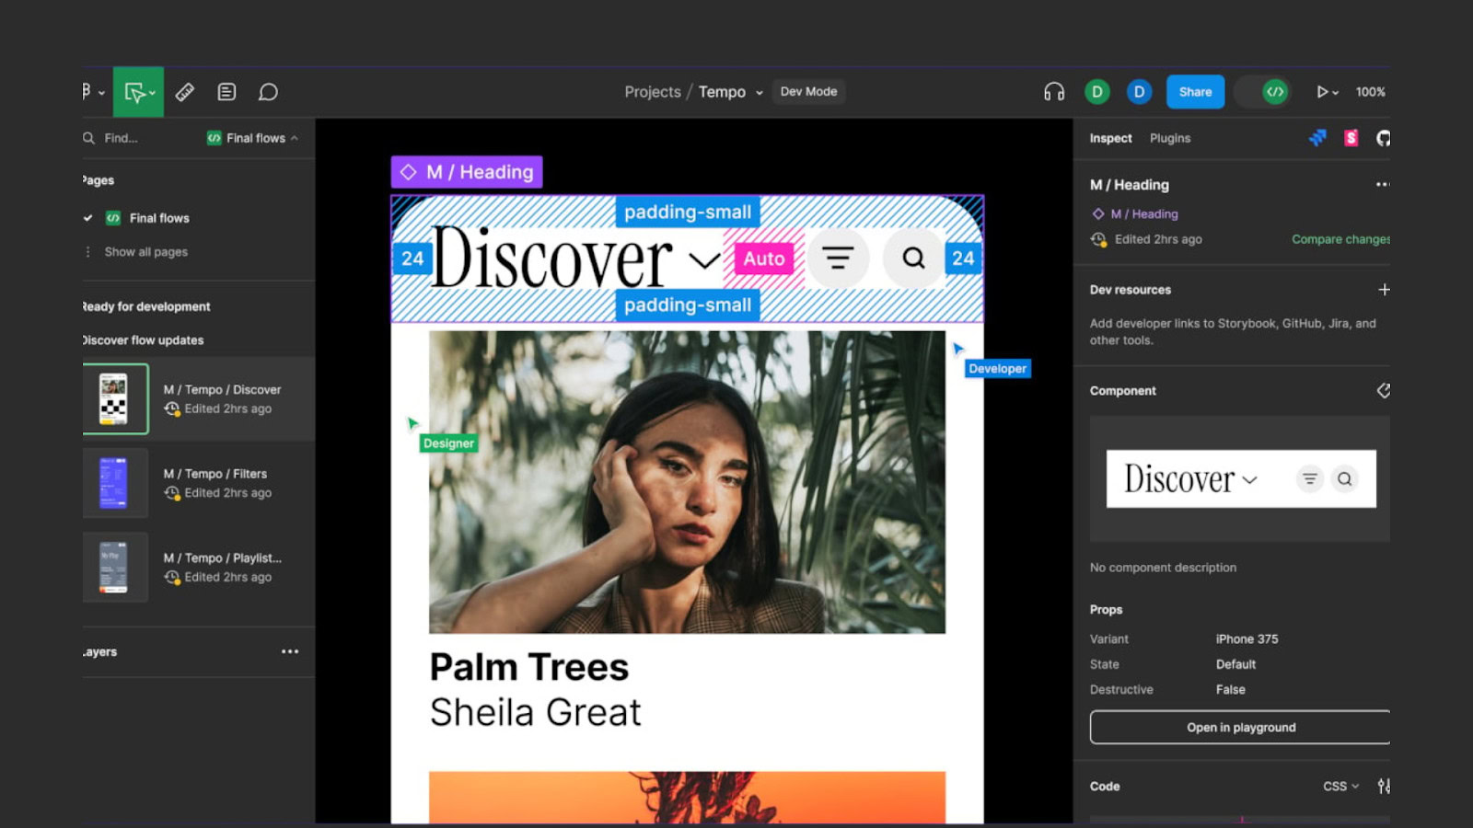Open code settings sliders icon
This screenshot has height=828, width=1473.
1383,787
